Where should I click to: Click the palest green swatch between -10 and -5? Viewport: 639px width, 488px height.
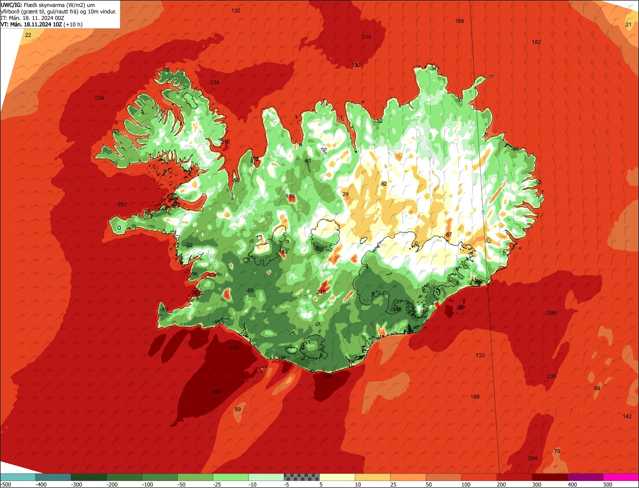266,477
